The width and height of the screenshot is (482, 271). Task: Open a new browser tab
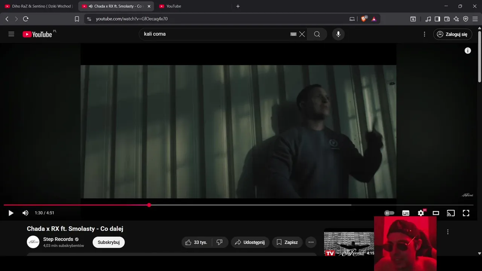pos(238,6)
